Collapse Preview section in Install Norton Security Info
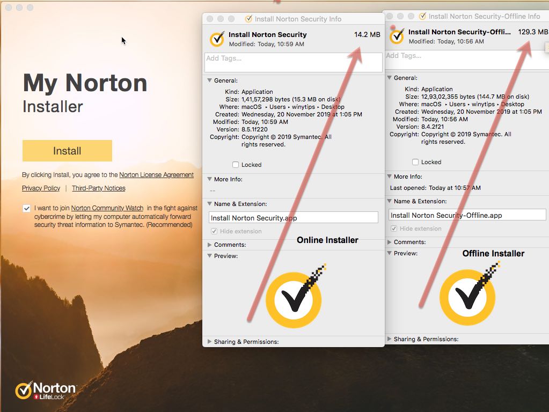Image resolution: width=549 pixels, height=412 pixels. pyautogui.click(x=209, y=256)
